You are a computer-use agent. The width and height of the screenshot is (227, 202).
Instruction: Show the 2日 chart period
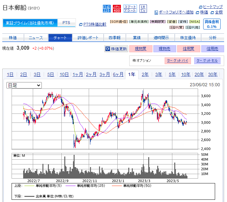(23, 74)
